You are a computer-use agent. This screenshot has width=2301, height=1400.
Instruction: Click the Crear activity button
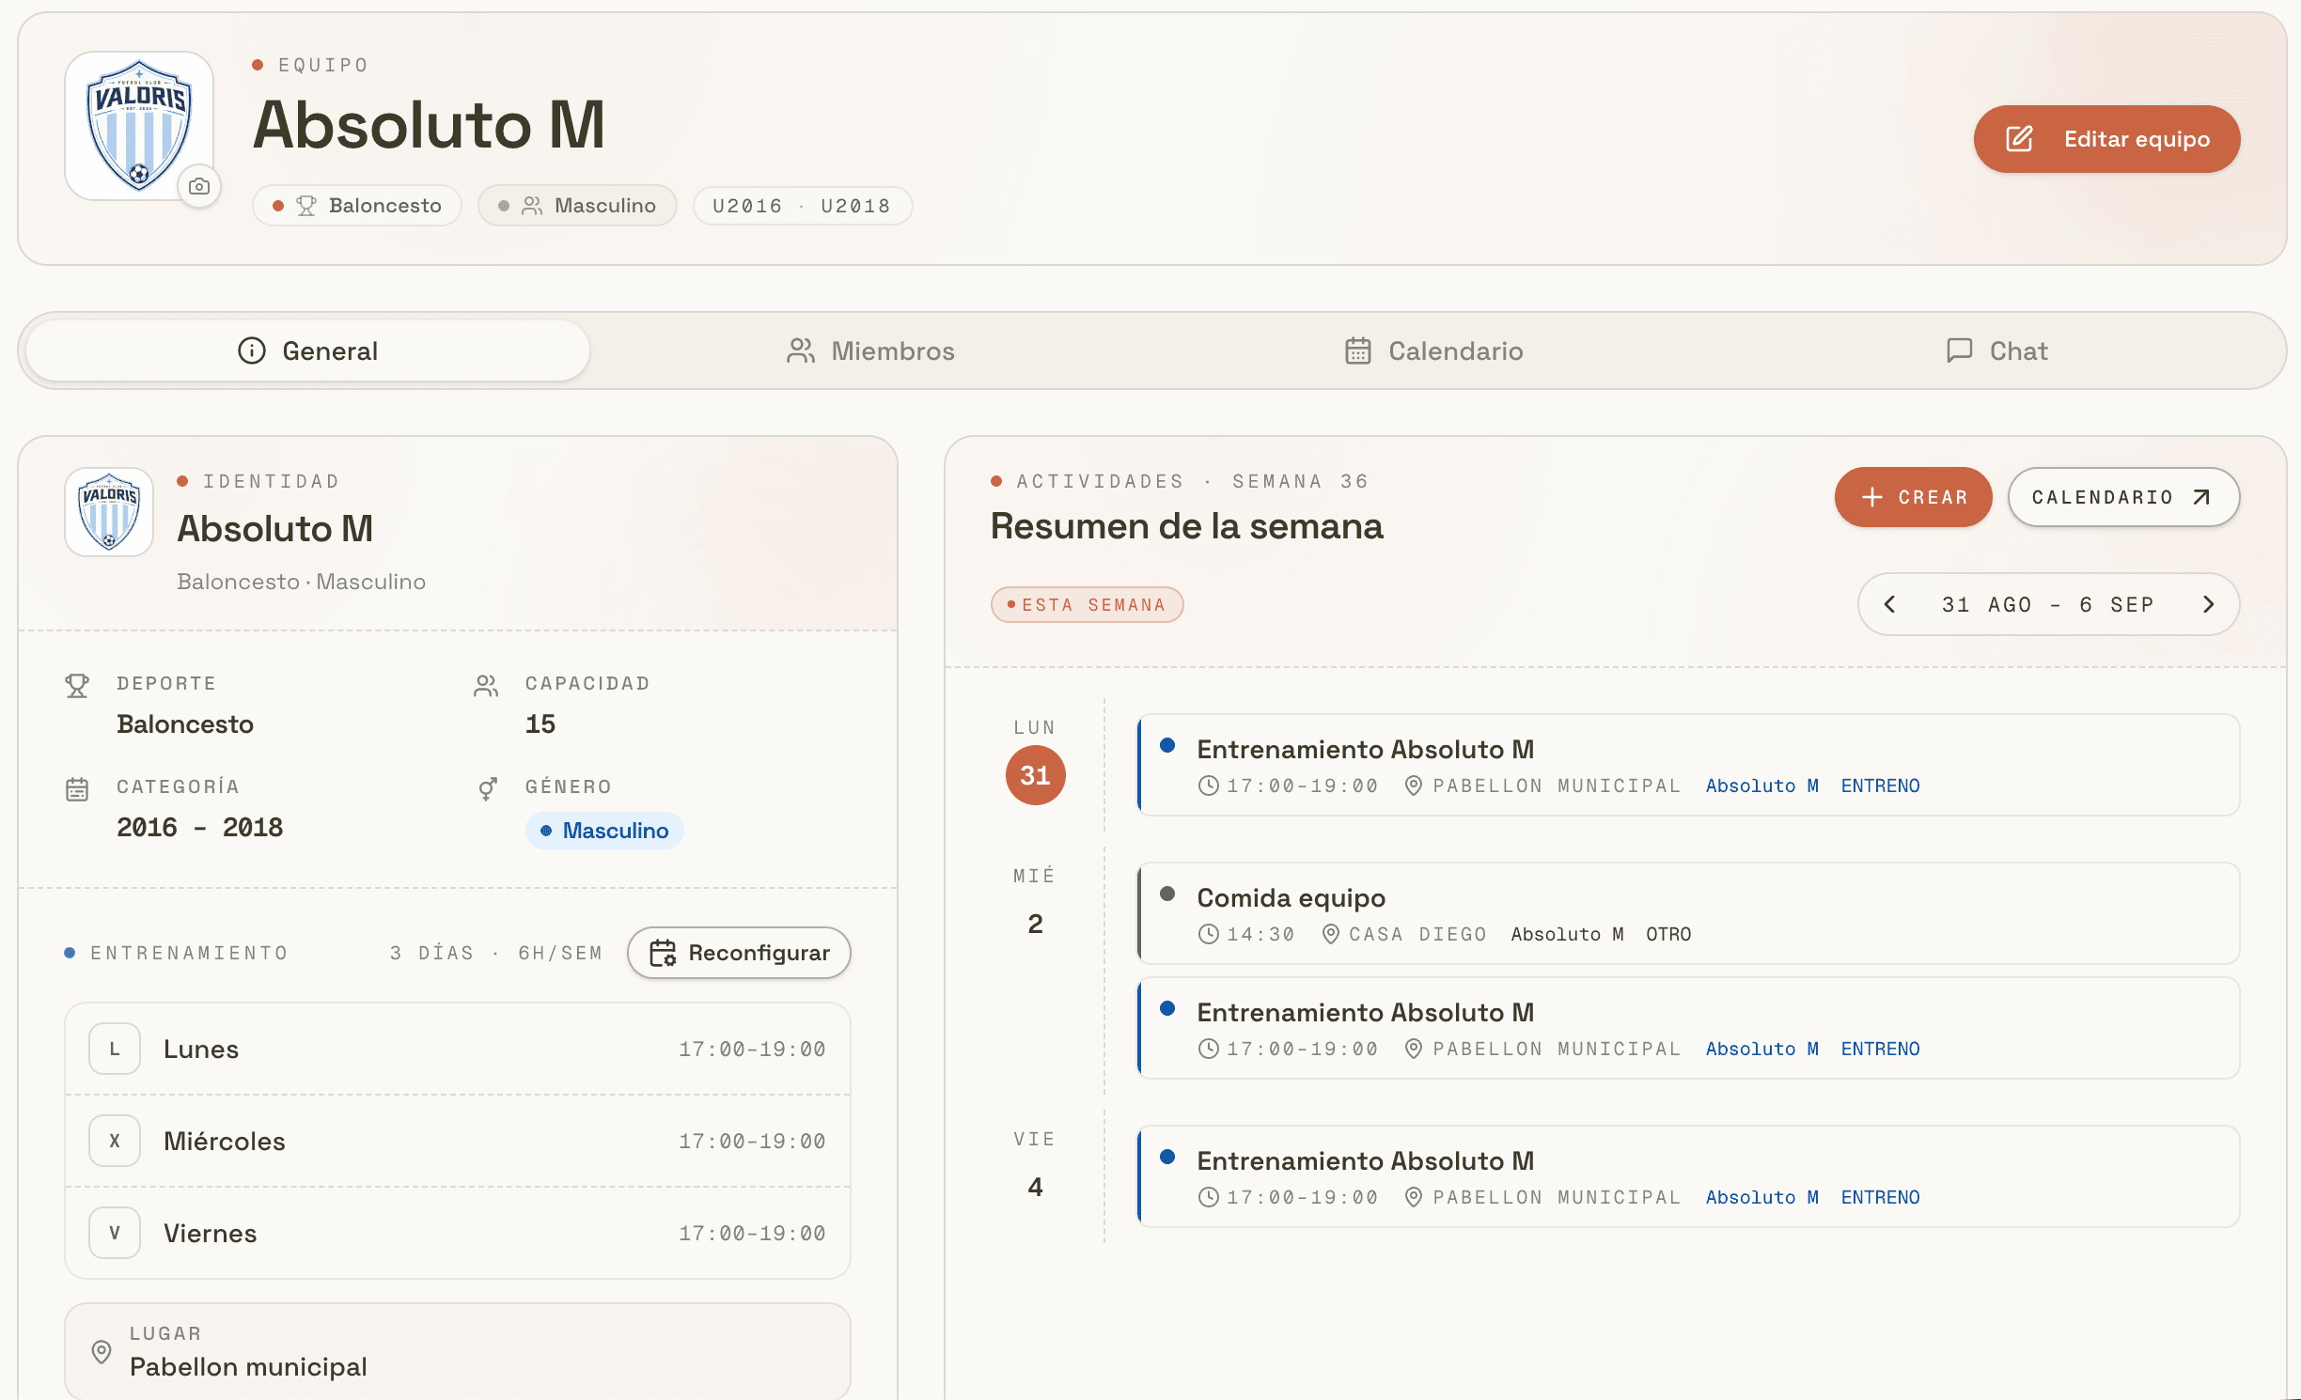pyautogui.click(x=1913, y=497)
